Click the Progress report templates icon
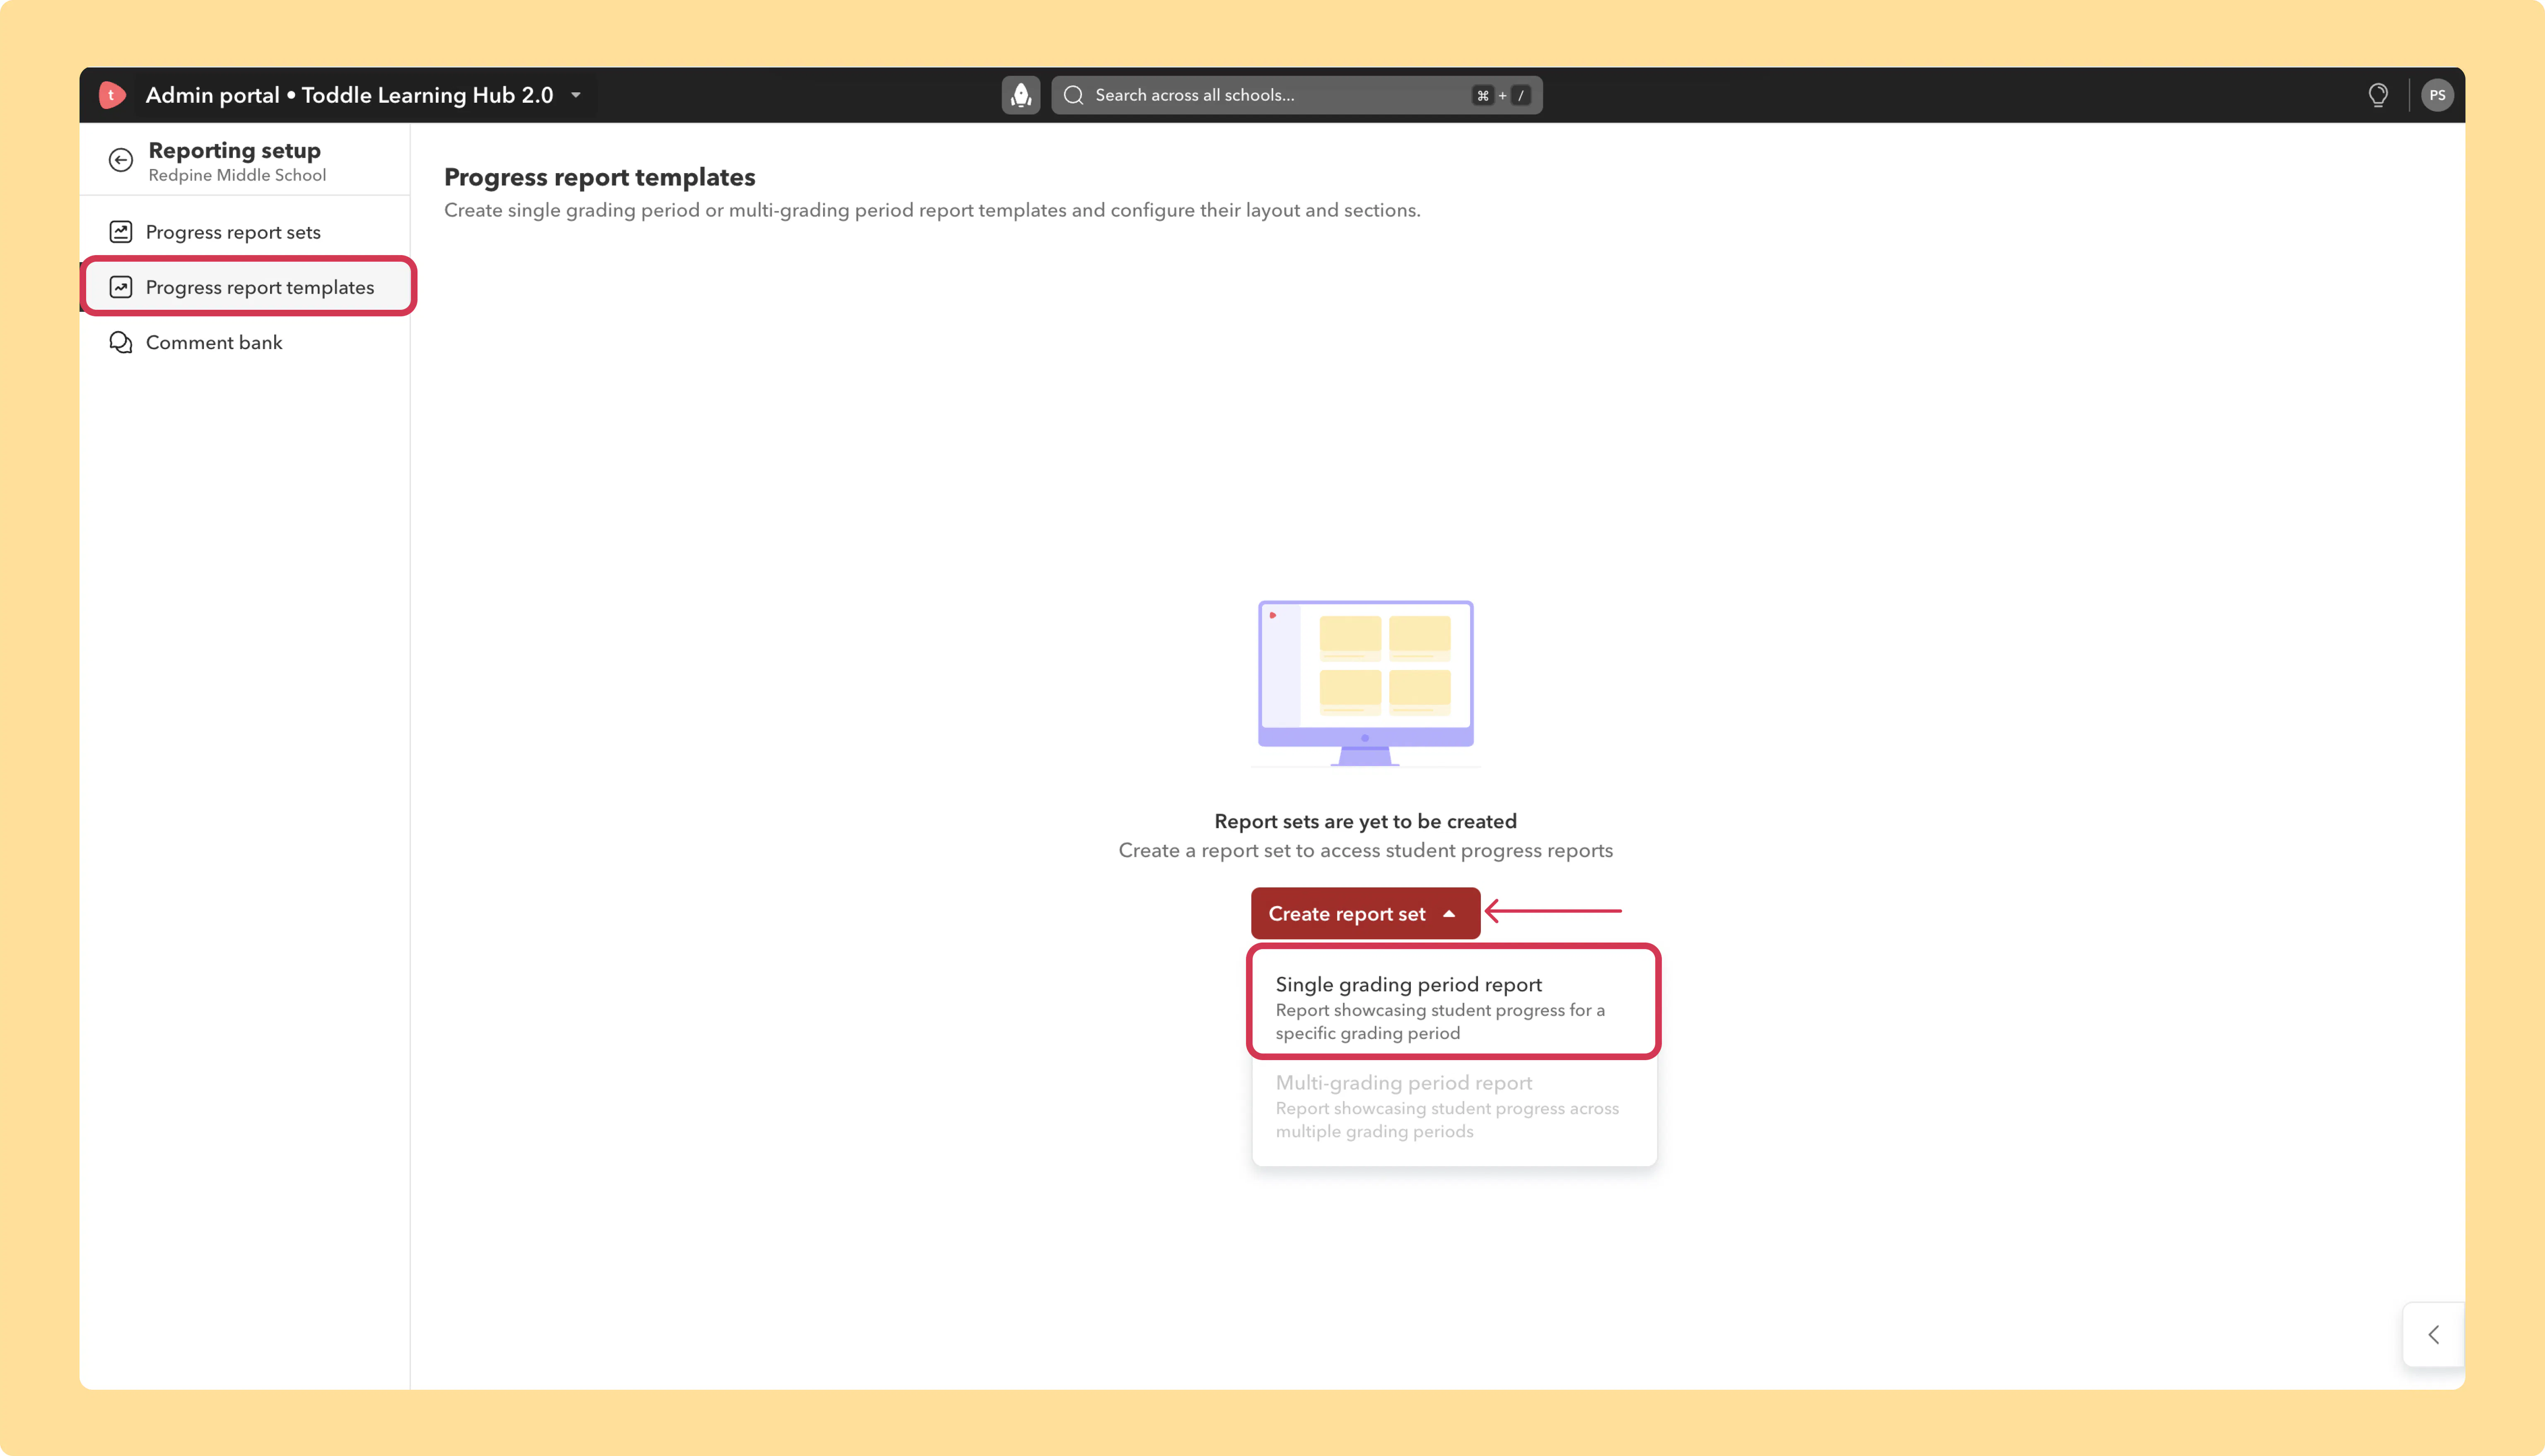This screenshot has width=2545, height=1456. (x=121, y=287)
